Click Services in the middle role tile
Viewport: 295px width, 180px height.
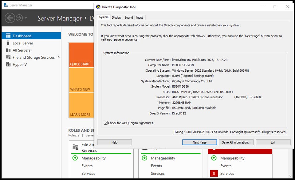(158, 174)
